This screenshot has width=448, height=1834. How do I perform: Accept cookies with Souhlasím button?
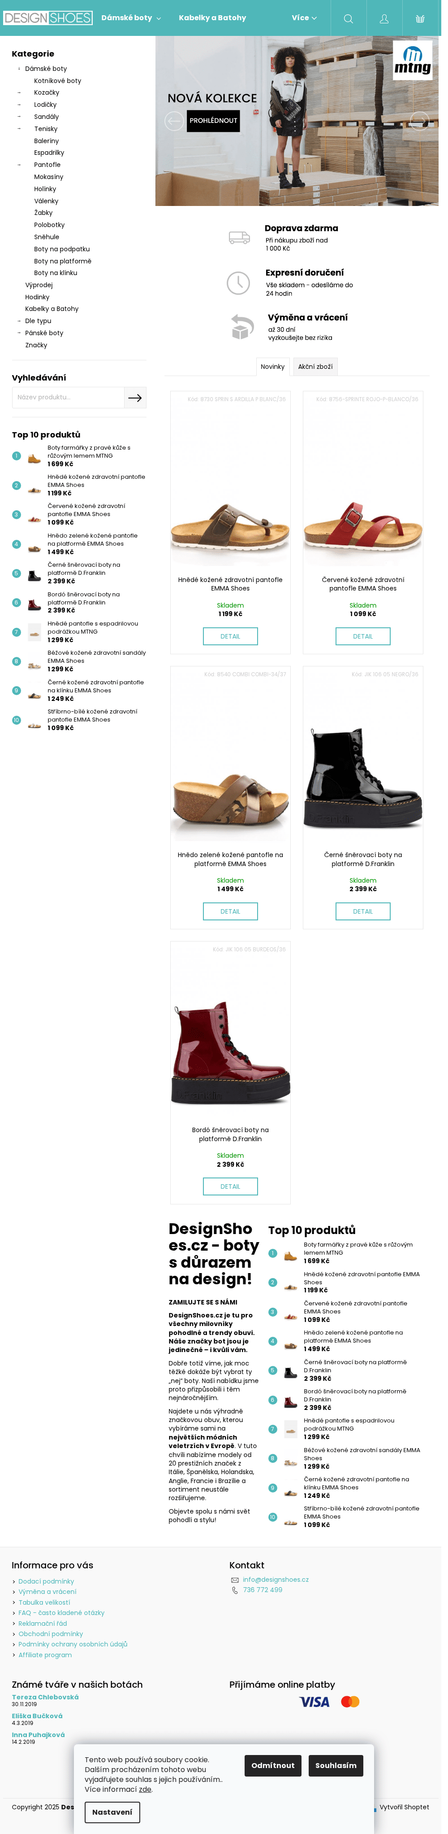pos(336,1765)
